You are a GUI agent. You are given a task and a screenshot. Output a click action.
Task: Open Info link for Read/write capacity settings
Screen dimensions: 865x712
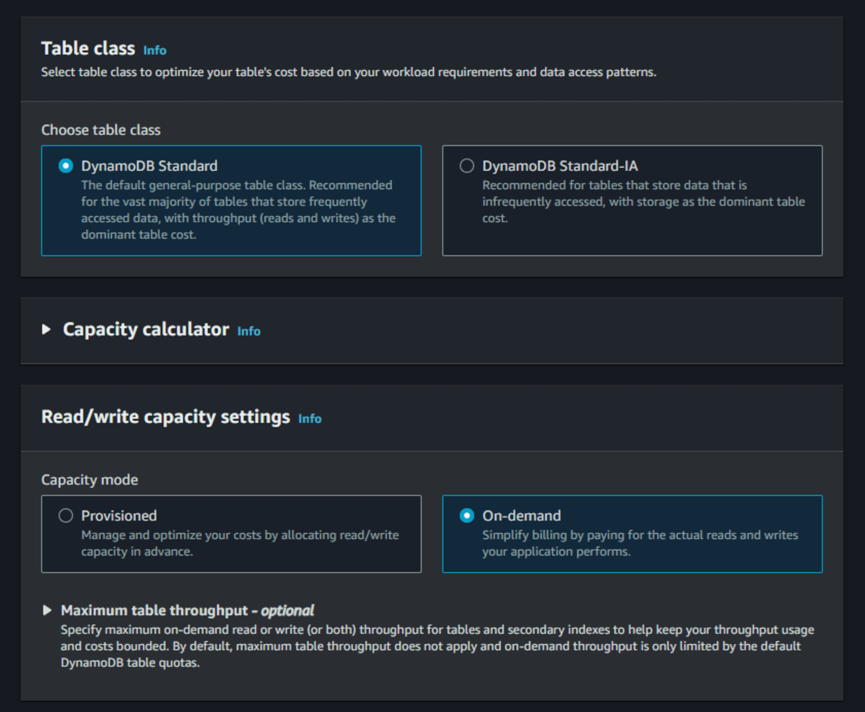310,419
